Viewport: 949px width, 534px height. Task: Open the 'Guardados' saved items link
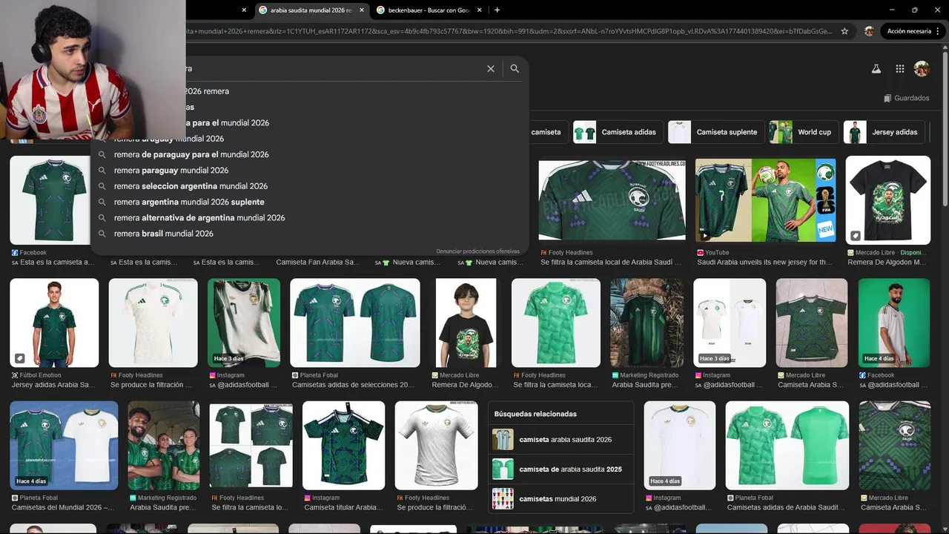tap(906, 98)
